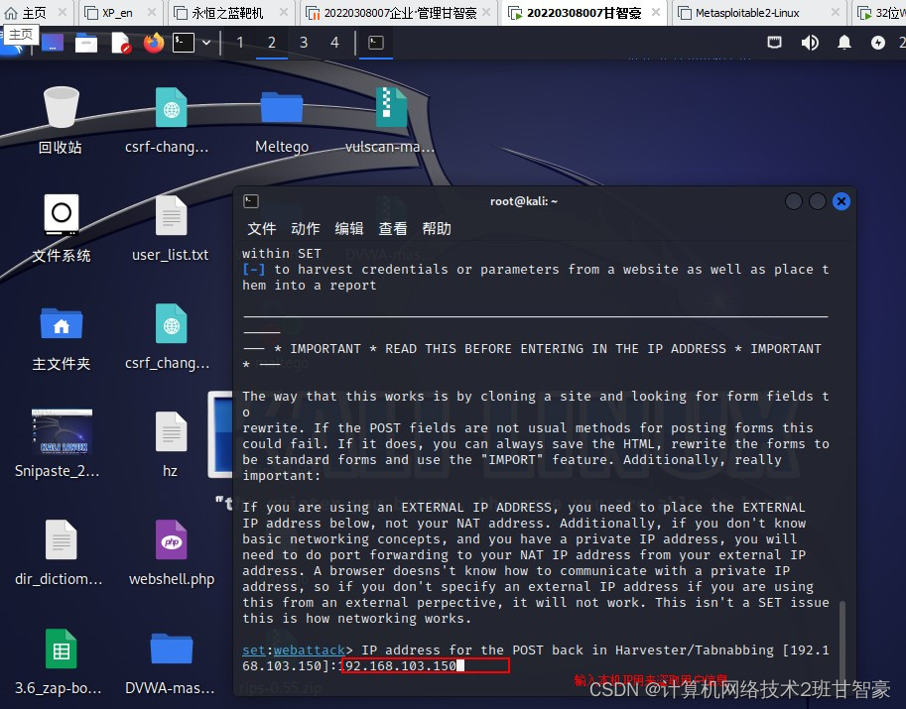Screen dimensions: 906x709
Task: Open the hz text file icon
Action: point(171,431)
